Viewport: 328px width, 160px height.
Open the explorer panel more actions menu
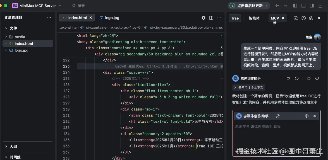click(x=49, y=17)
